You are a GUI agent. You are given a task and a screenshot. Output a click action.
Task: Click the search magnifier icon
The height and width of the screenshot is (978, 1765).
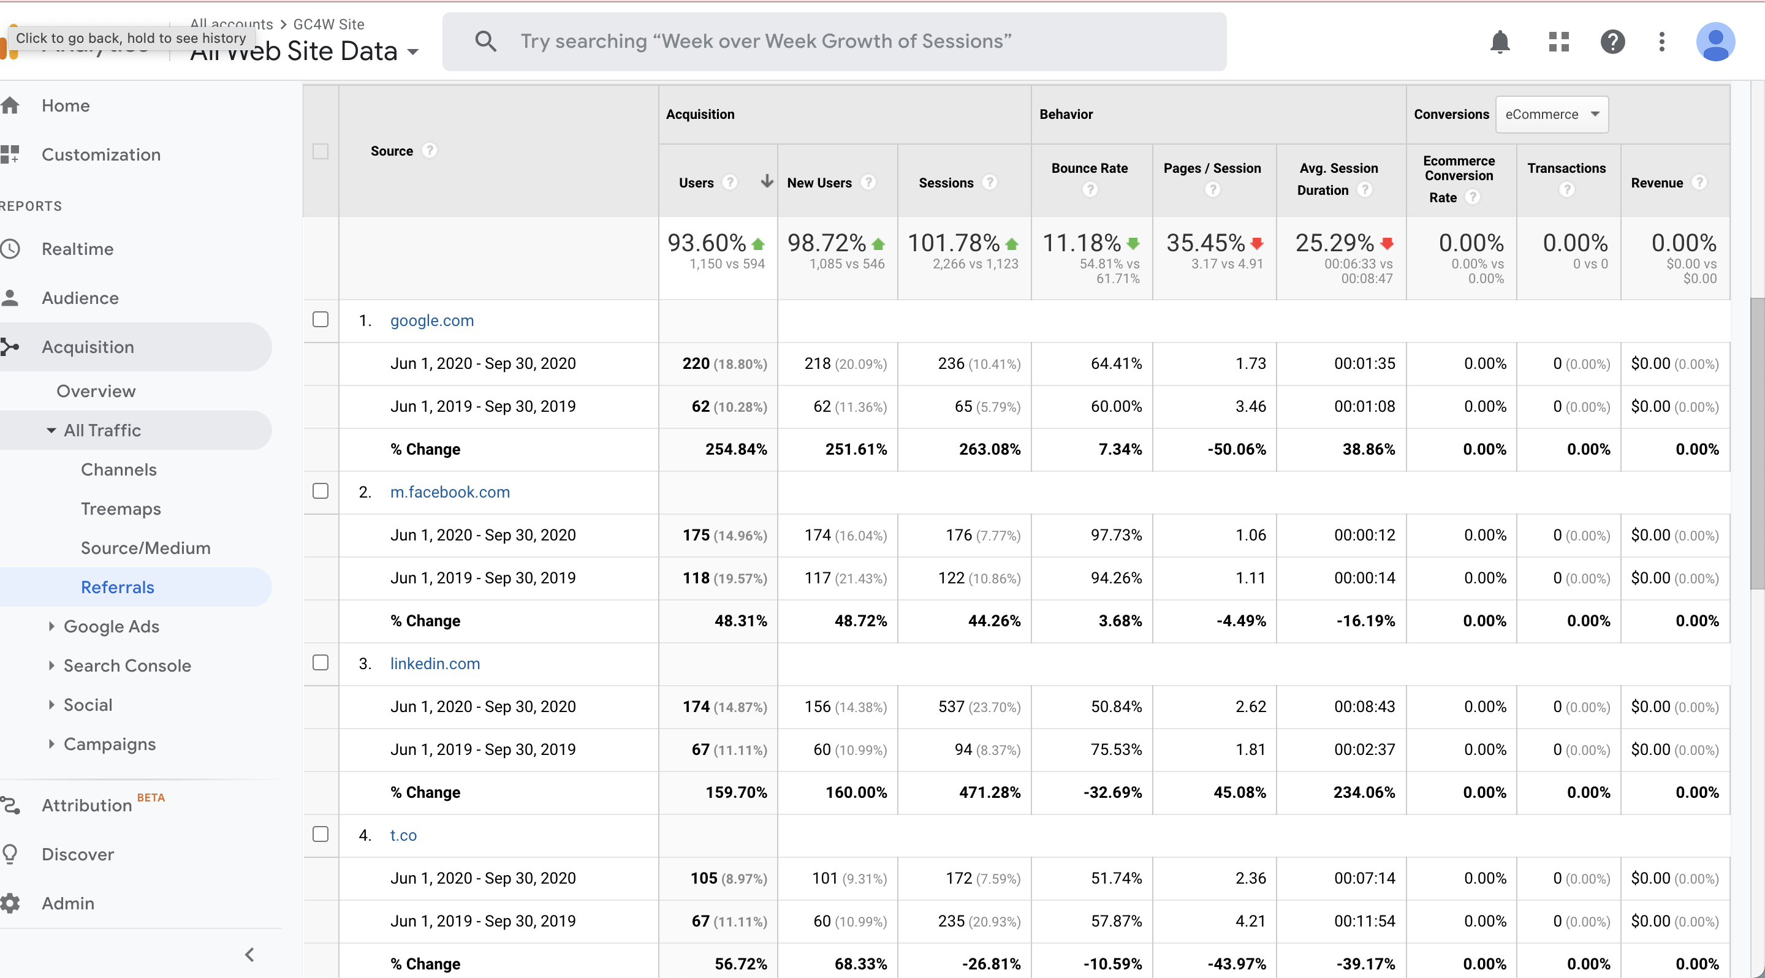coord(486,41)
